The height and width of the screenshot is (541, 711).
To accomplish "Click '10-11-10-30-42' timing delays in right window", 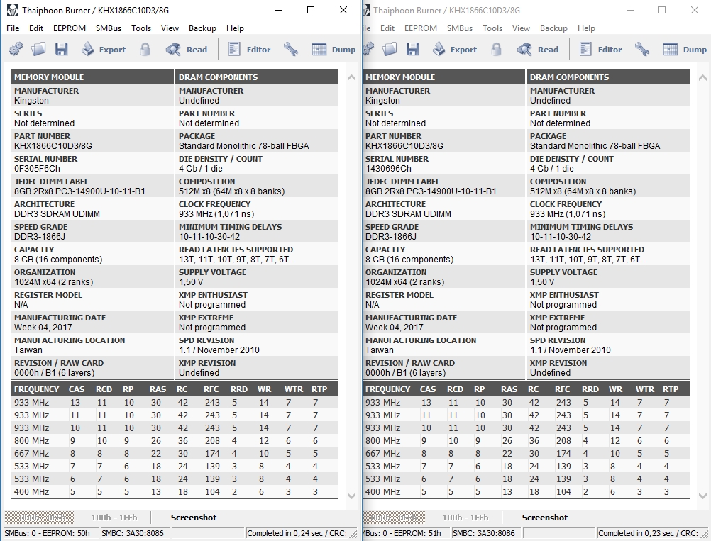I will [561, 237].
